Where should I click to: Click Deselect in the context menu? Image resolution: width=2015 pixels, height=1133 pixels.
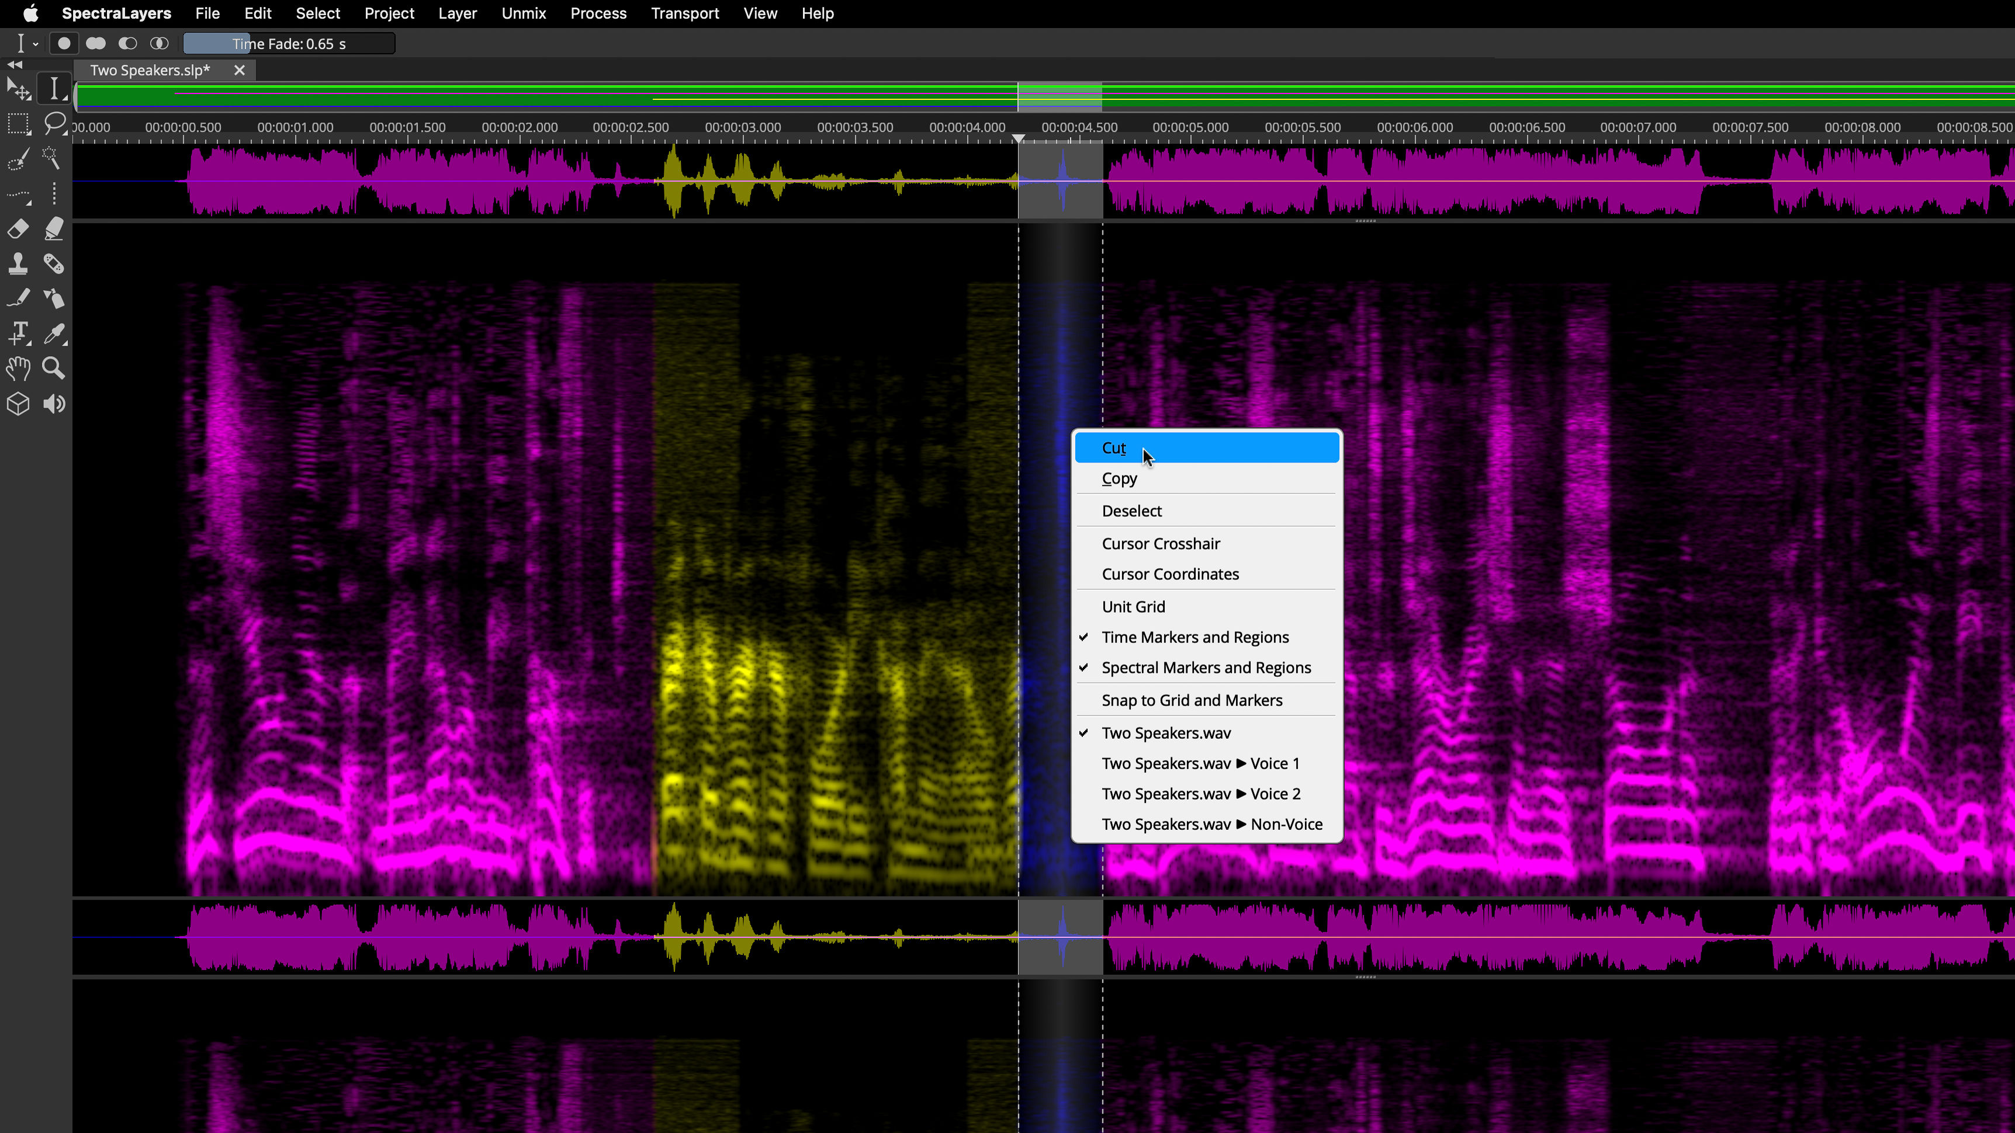coord(1131,510)
